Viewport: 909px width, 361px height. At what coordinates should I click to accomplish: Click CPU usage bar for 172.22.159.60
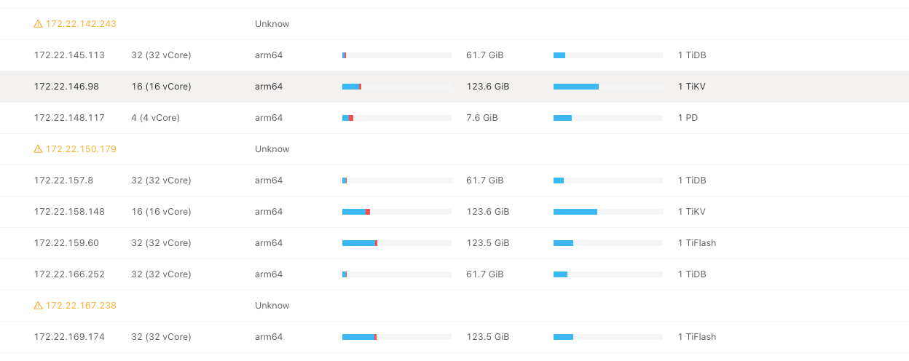coord(396,243)
